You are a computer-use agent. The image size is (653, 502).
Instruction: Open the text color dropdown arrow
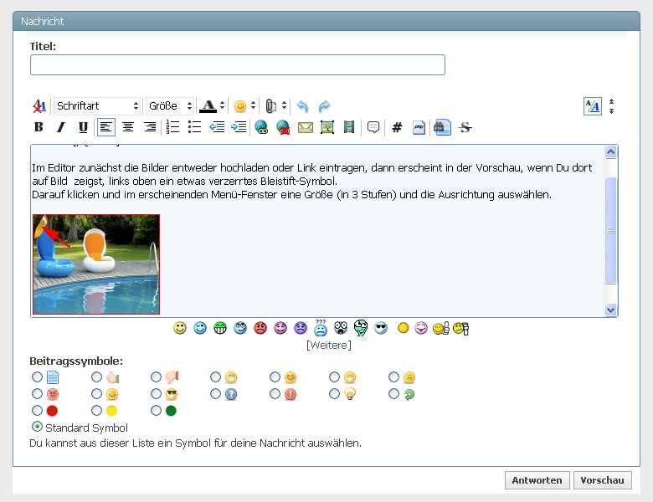[x=223, y=105]
